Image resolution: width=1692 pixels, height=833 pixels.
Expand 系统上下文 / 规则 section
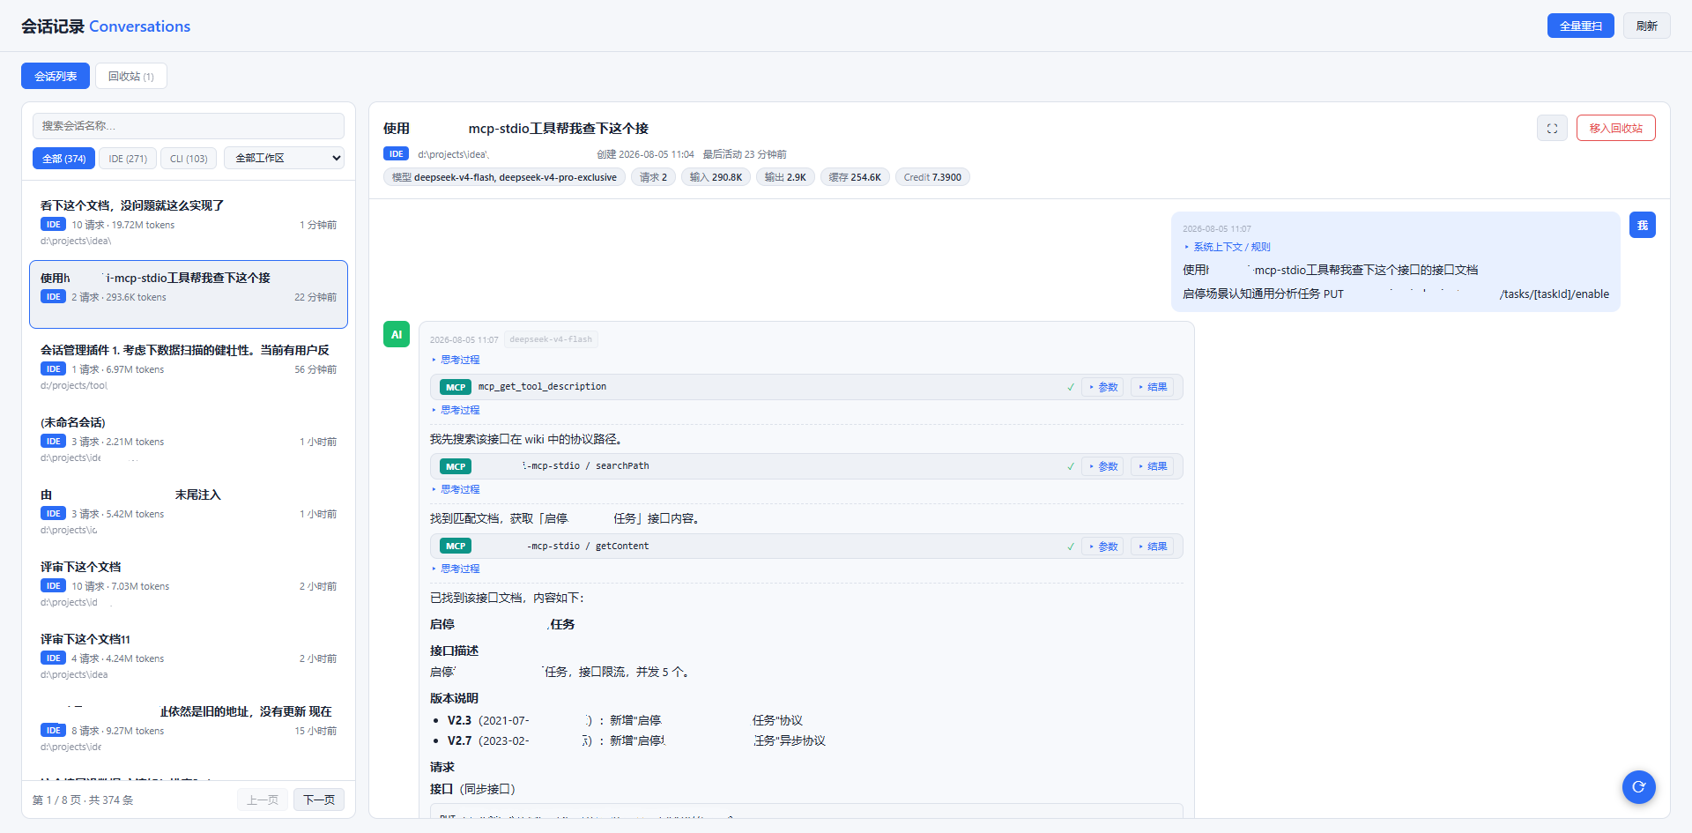1228,247
